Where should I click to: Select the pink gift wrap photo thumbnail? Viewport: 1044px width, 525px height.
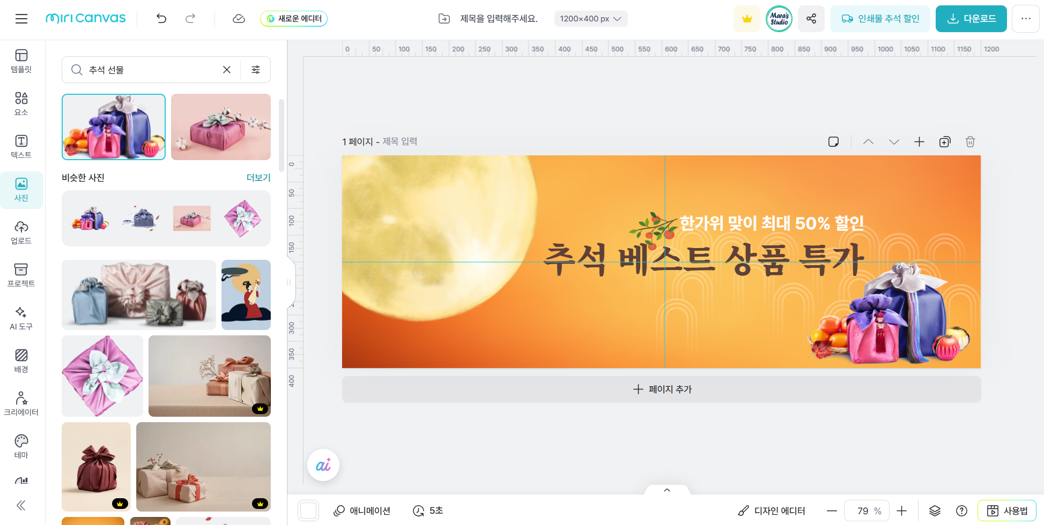[x=221, y=127]
